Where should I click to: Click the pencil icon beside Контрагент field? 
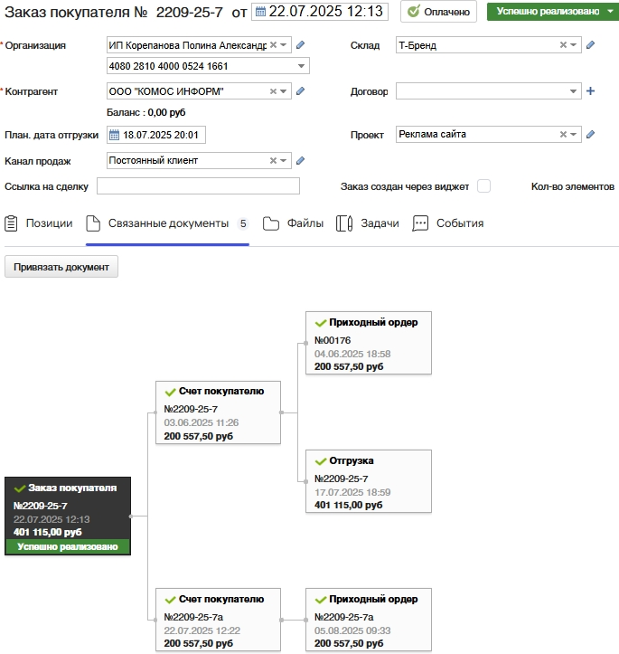[301, 90]
